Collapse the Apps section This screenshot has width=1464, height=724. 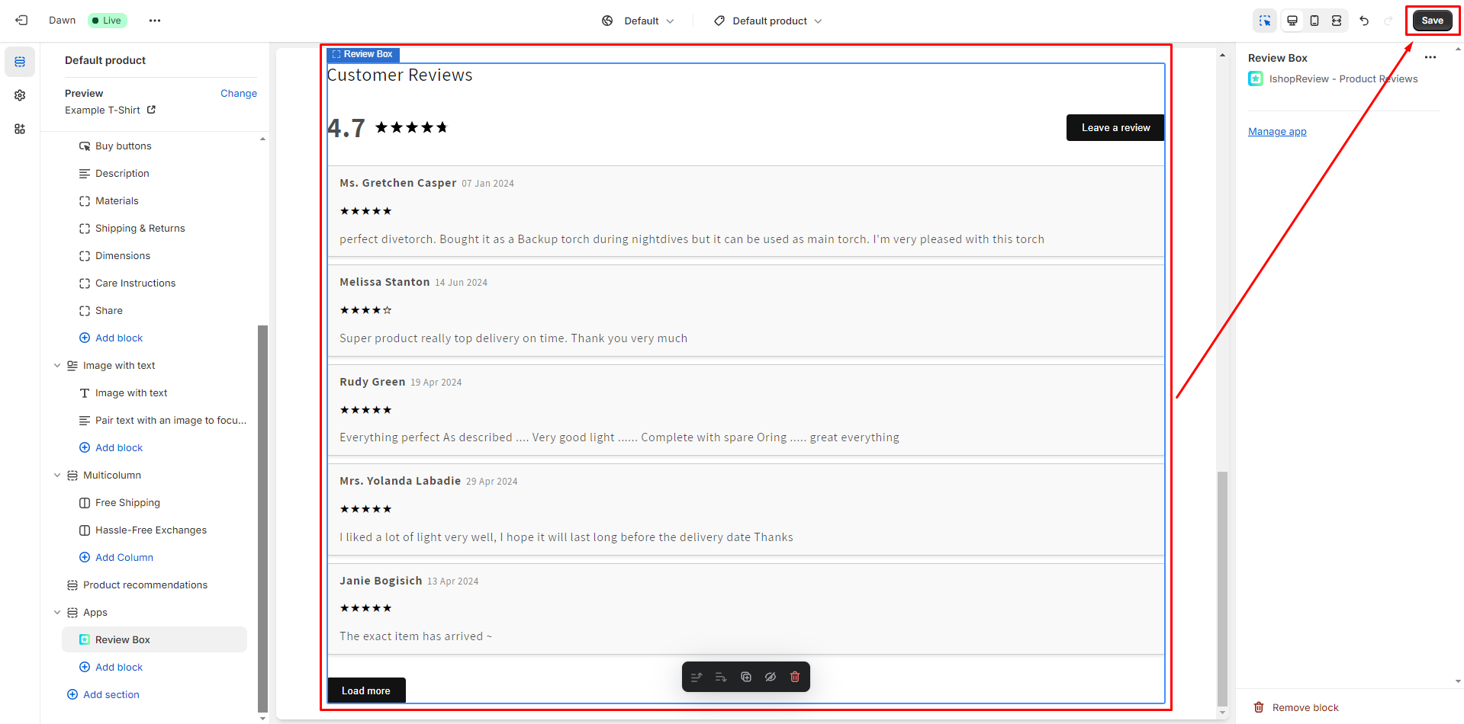[x=57, y=613]
